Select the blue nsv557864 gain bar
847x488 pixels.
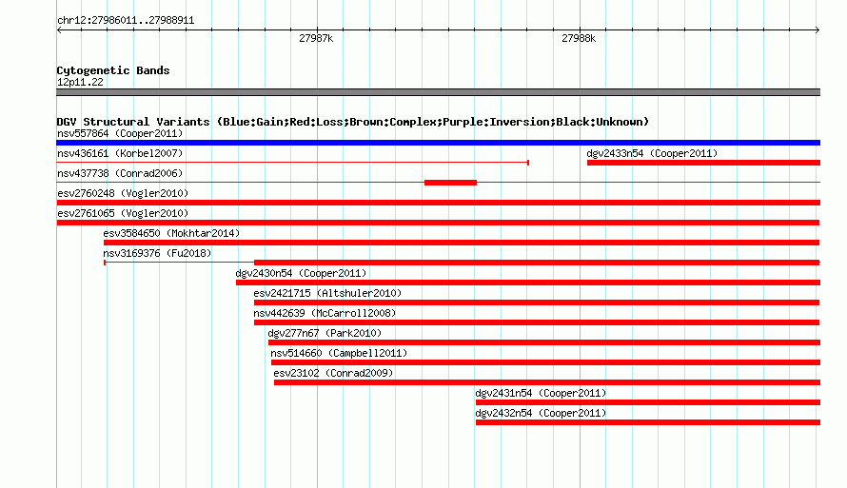click(438, 143)
